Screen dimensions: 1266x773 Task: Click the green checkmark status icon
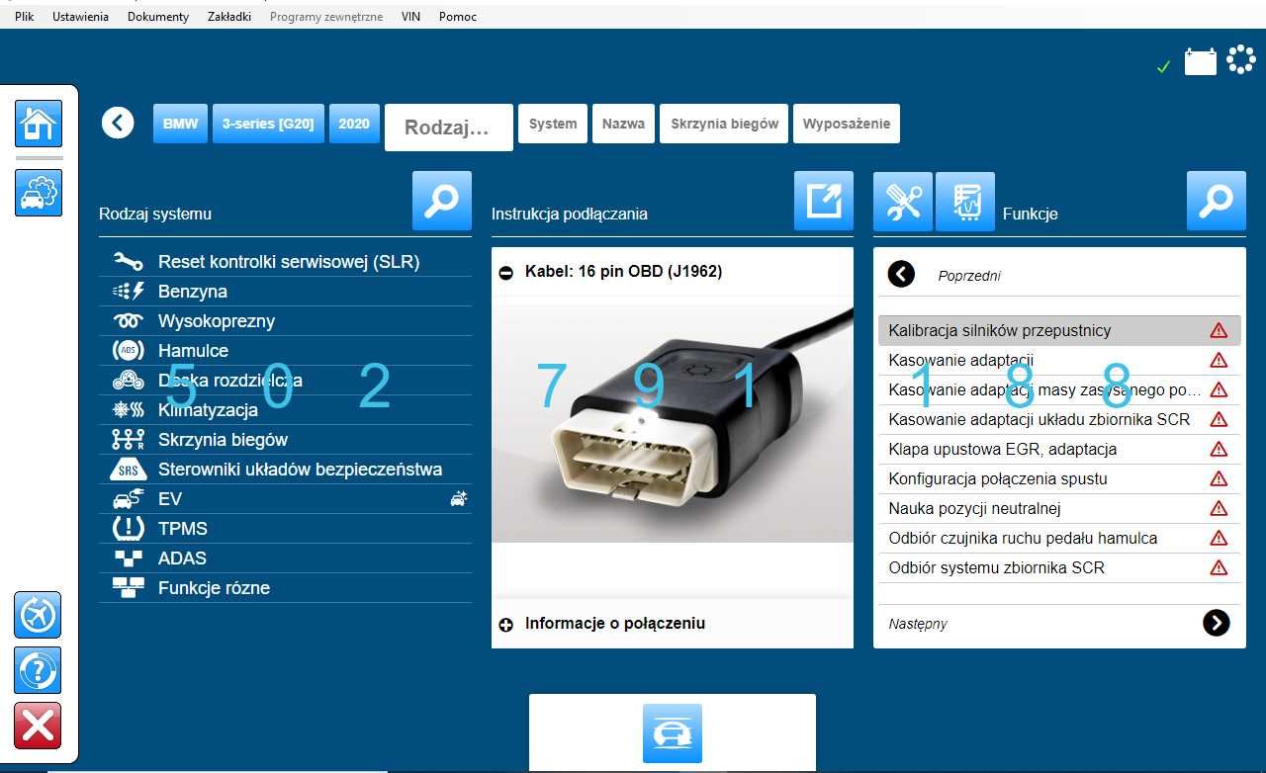(1164, 66)
